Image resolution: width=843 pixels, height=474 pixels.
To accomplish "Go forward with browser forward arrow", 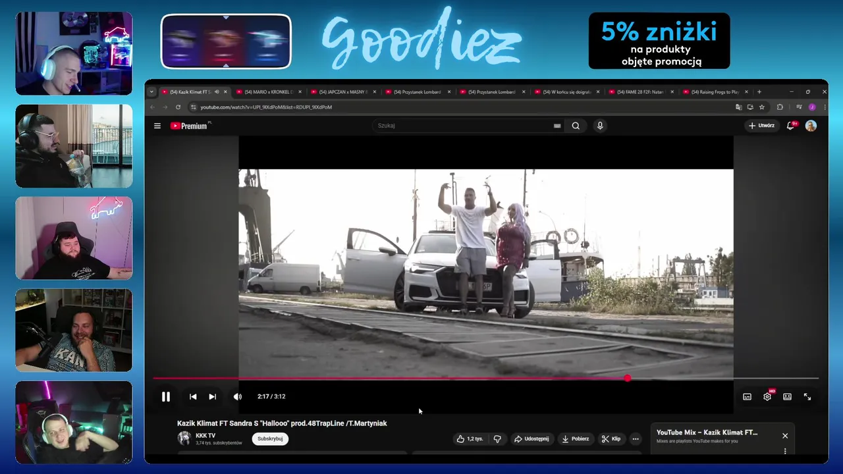I will [x=165, y=107].
